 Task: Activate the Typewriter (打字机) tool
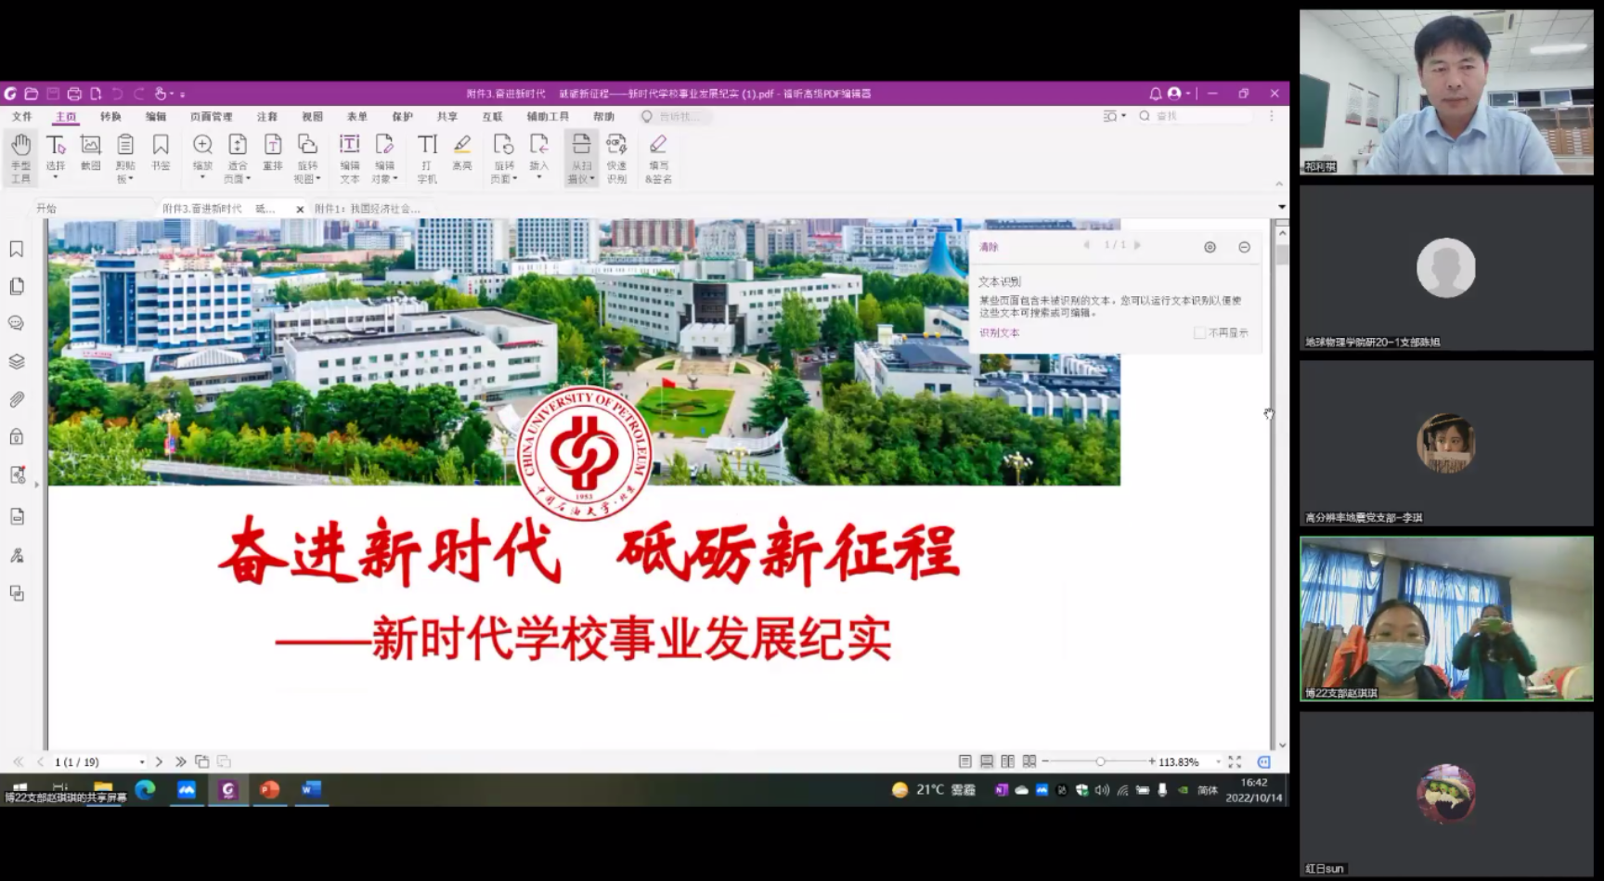[x=427, y=156]
